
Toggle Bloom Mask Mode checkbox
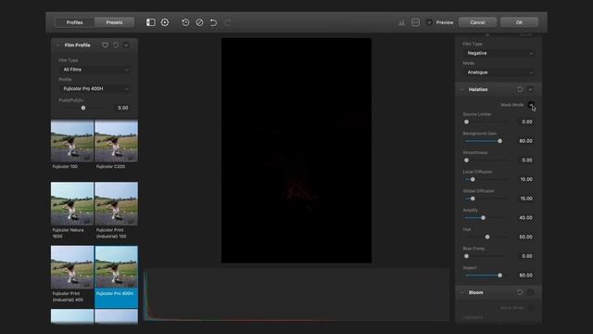(x=531, y=307)
